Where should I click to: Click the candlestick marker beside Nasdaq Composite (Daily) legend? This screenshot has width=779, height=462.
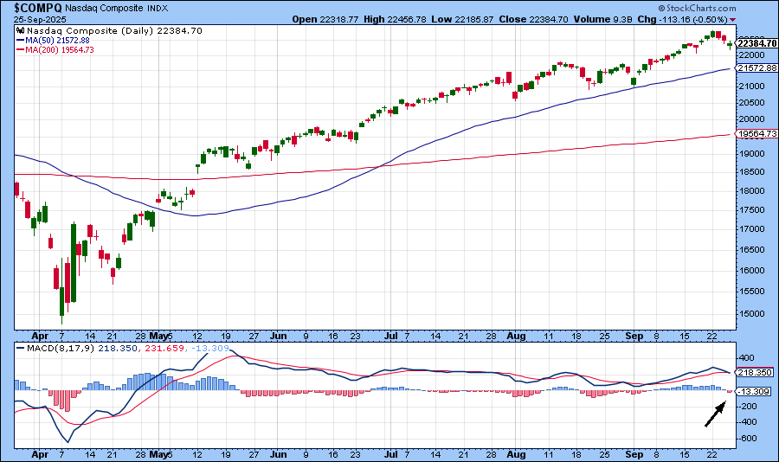point(20,30)
